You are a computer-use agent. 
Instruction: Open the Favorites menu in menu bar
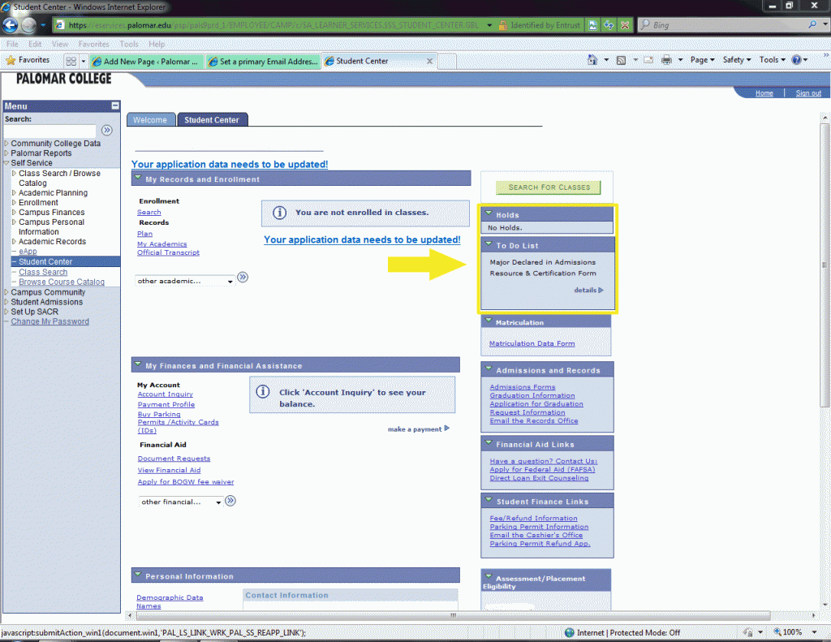pos(93,44)
